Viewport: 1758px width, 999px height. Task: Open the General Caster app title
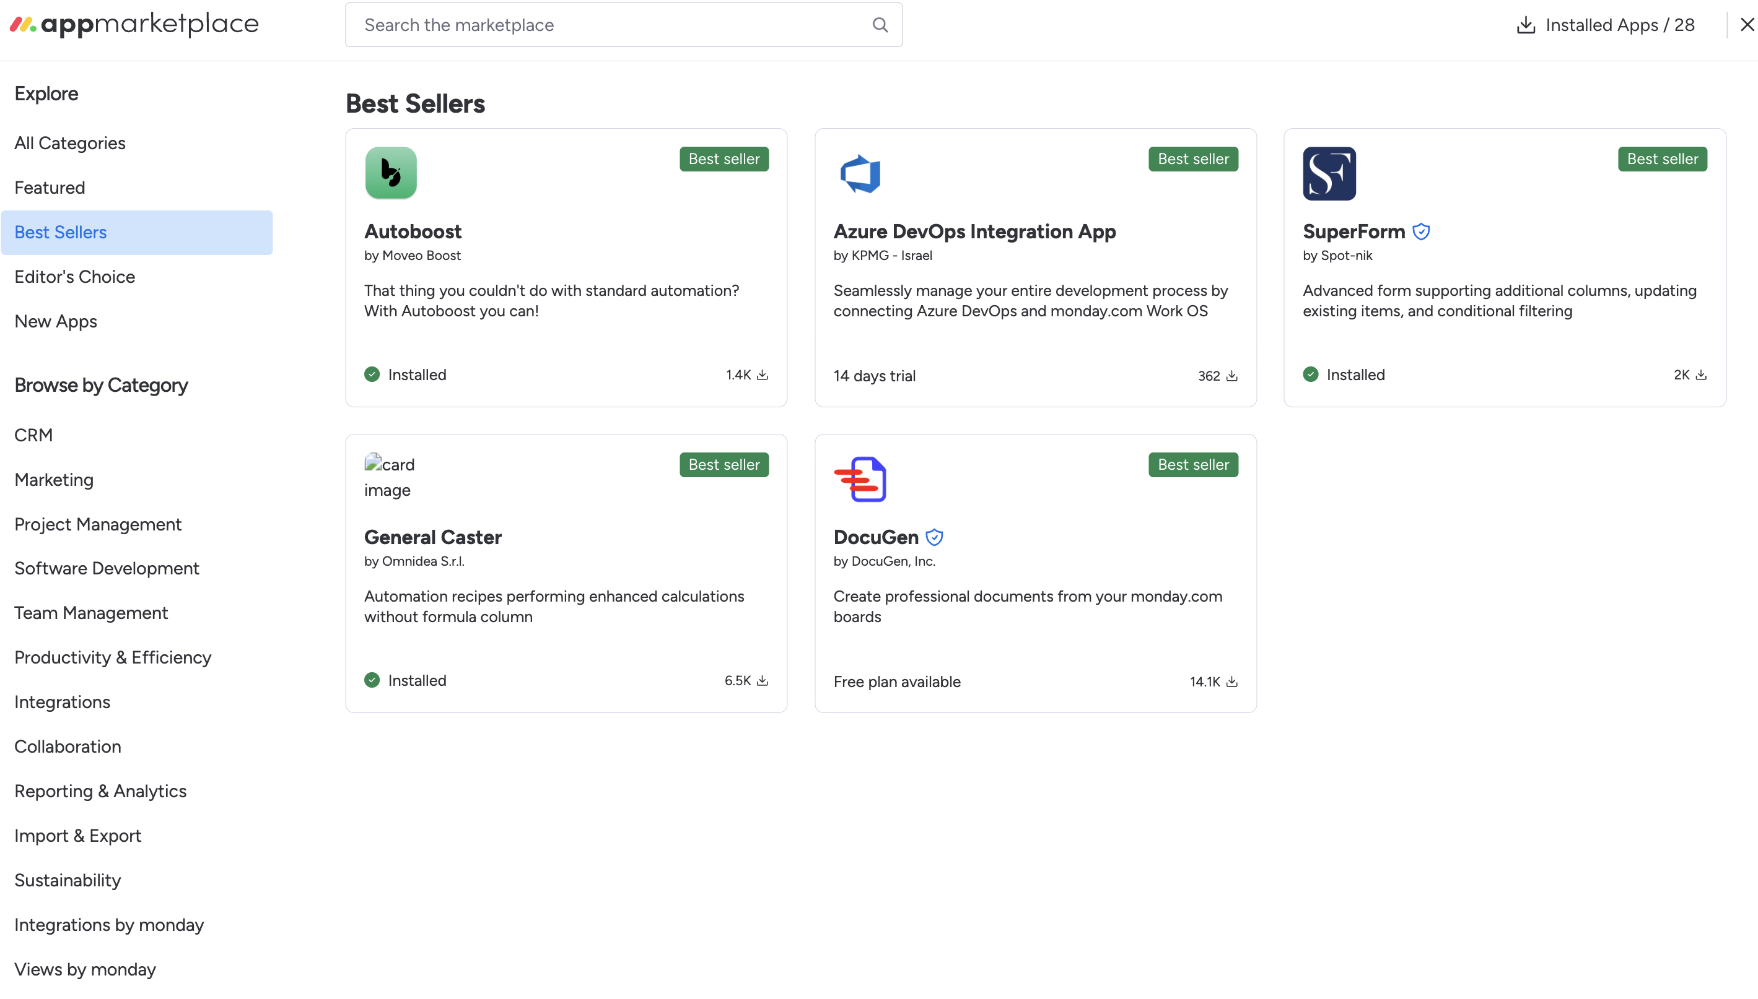tap(432, 537)
